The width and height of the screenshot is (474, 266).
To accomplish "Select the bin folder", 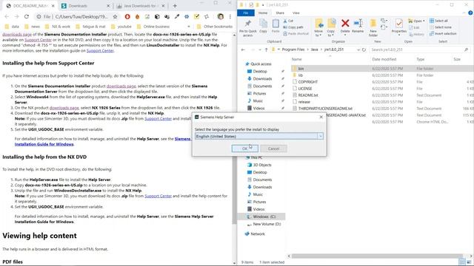I will coord(301,69).
